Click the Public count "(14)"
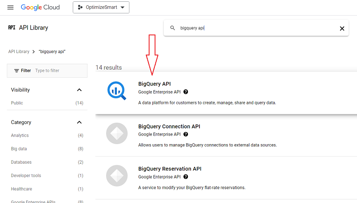This screenshot has height=203, width=357. (x=79, y=103)
